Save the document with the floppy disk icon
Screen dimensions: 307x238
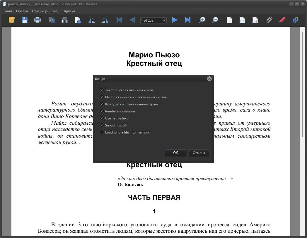tap(25, 20)
